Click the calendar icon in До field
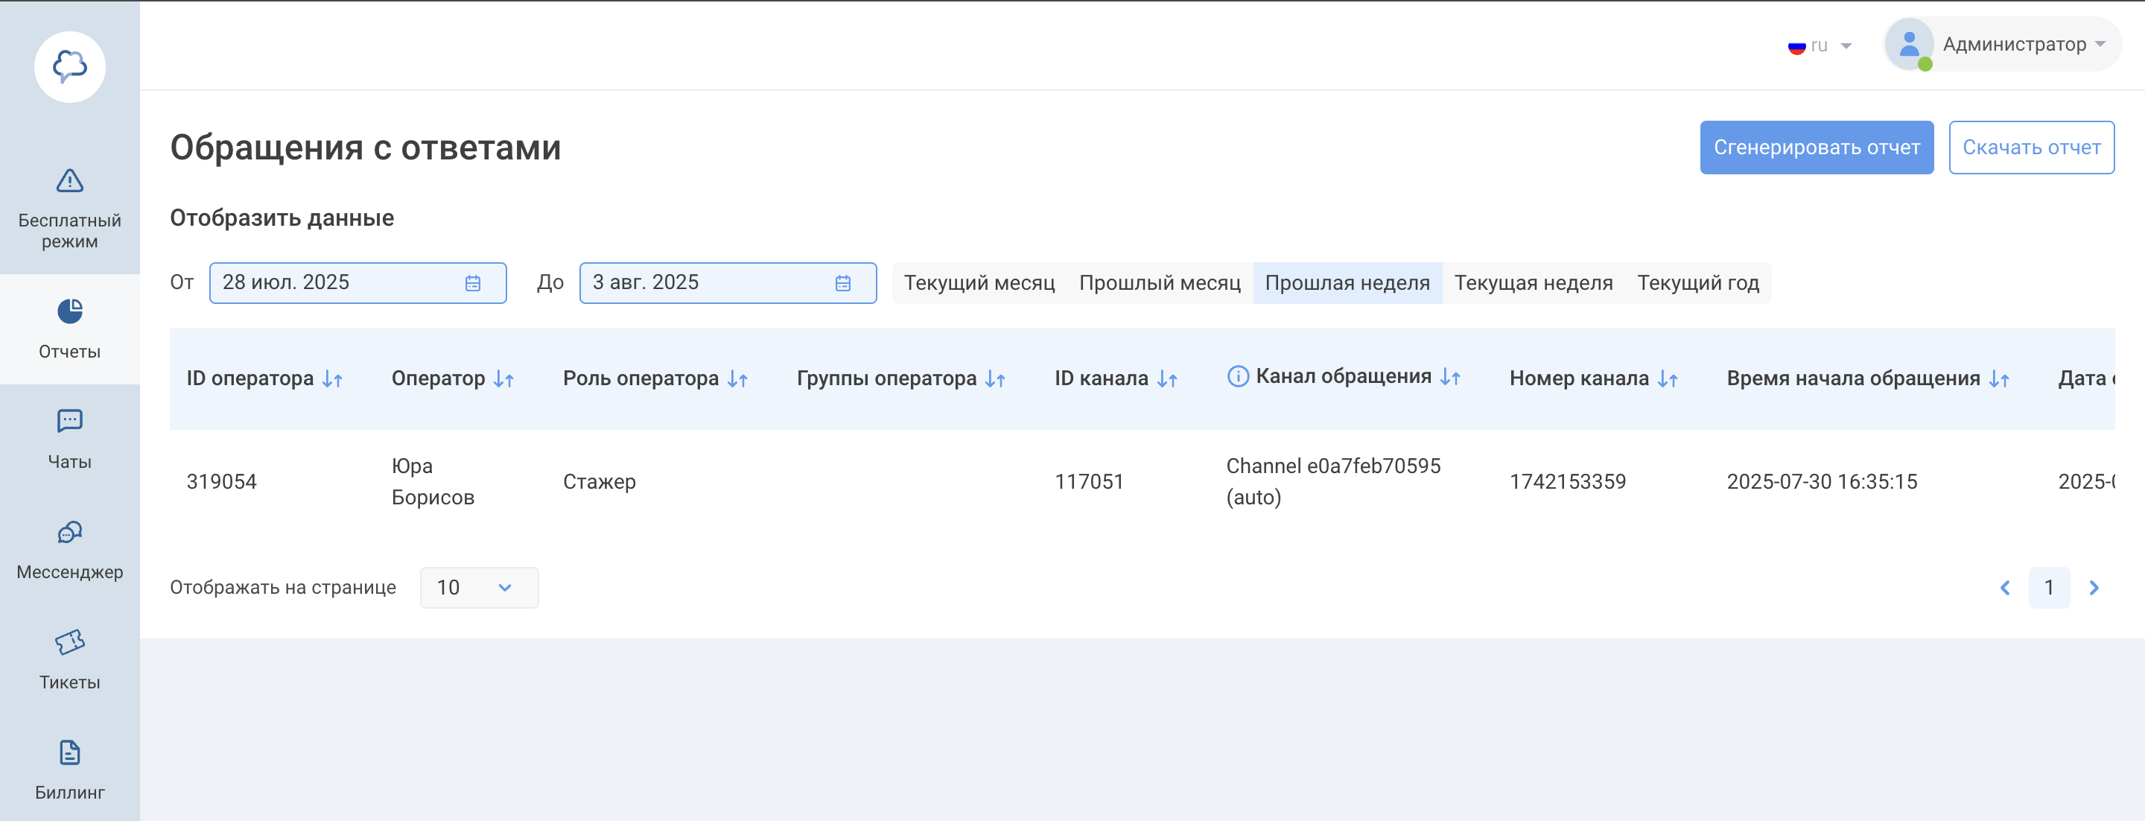2145x821 pixels. pyautogui.click(x=842, y=283)
